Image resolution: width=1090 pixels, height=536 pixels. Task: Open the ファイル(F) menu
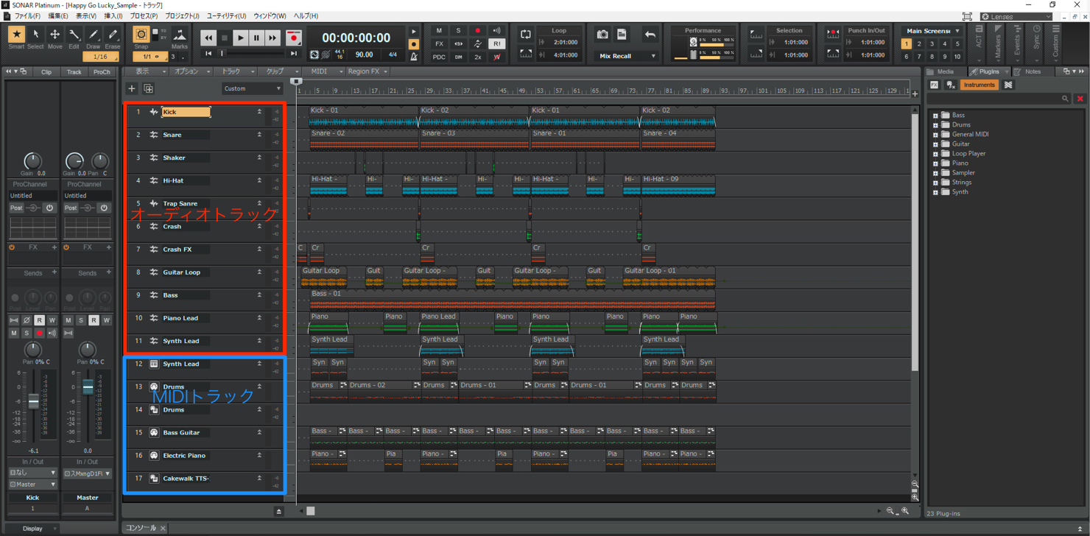click(x=27, y=15)
